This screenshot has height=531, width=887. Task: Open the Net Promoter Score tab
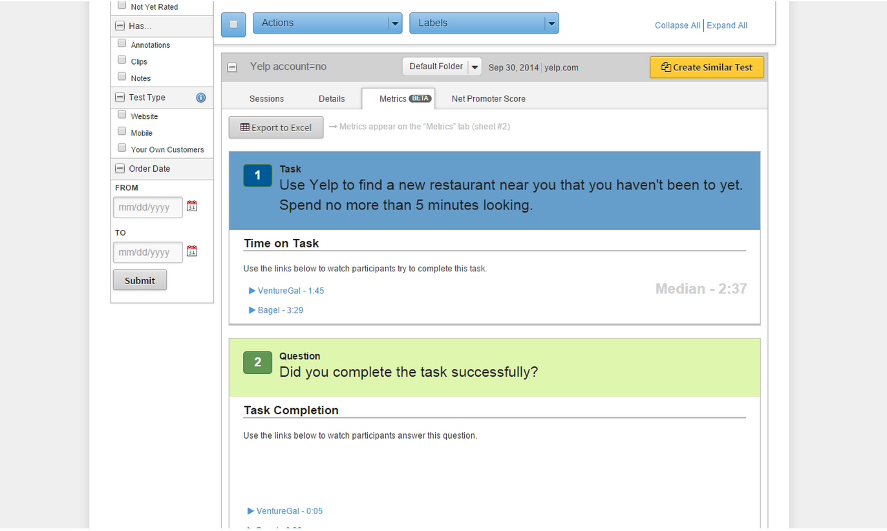pyautogui.click(x=489, y=99)
